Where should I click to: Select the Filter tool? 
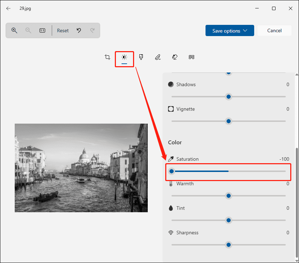[x=141, y=57]
